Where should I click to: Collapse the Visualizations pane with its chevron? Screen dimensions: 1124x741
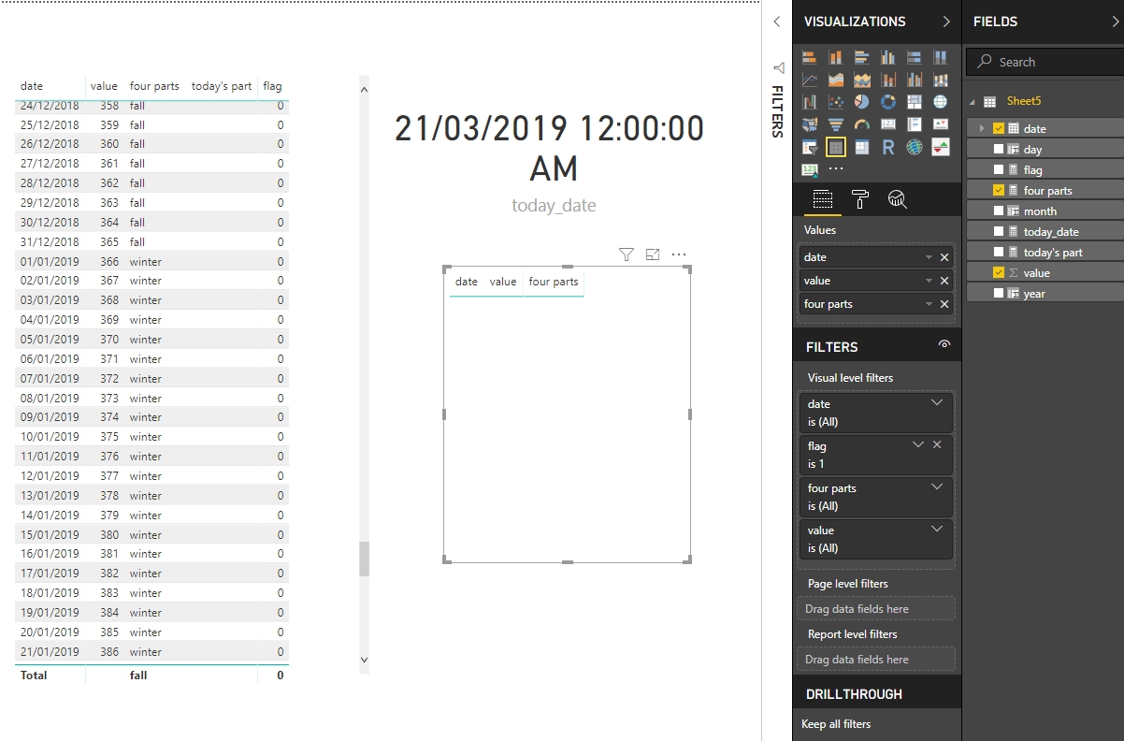tap(946, 22)
